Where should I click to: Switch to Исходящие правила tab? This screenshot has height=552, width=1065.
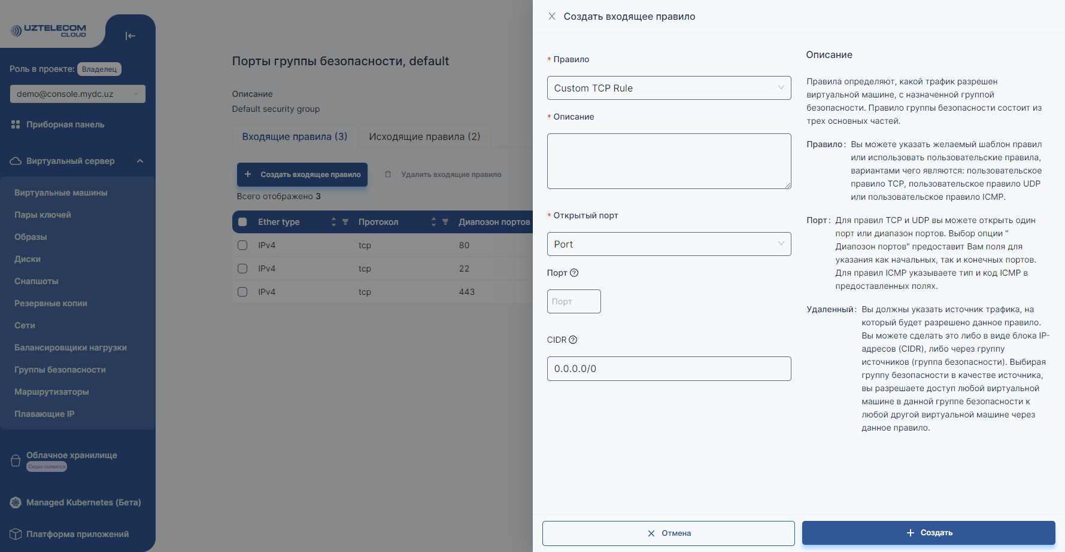[424, 136]
